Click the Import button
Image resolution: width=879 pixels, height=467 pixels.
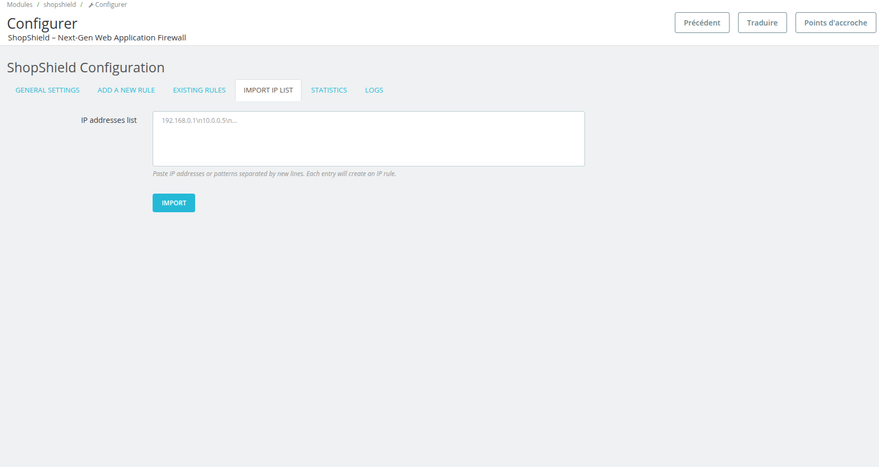174,203
